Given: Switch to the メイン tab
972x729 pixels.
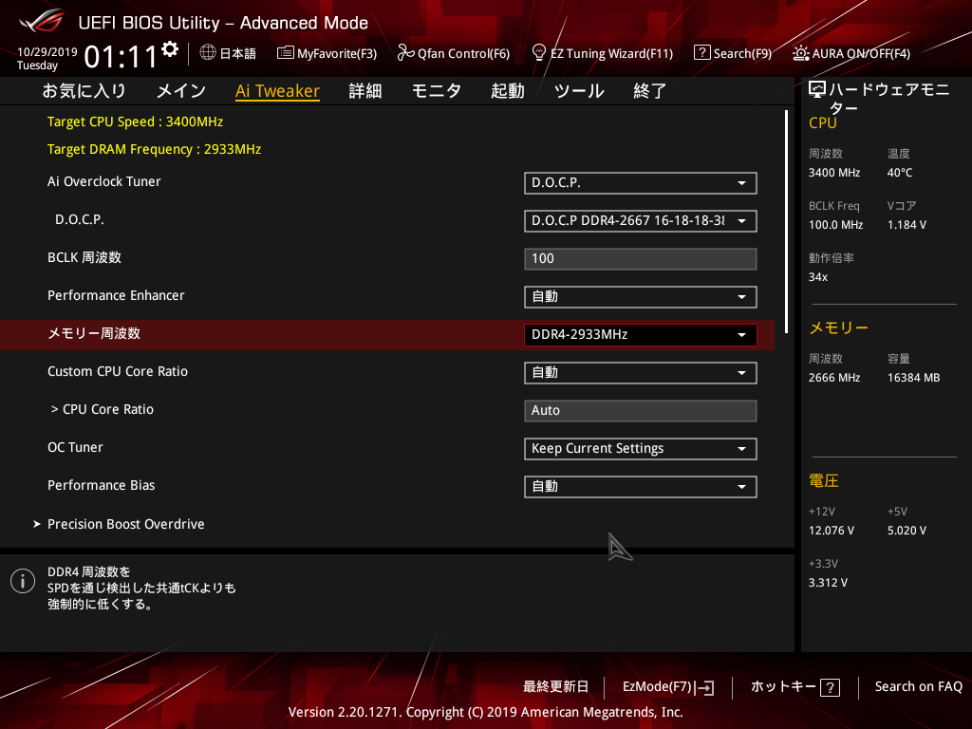Looking at the screenshot, I should pyautogui.click(x=181, y=91).
